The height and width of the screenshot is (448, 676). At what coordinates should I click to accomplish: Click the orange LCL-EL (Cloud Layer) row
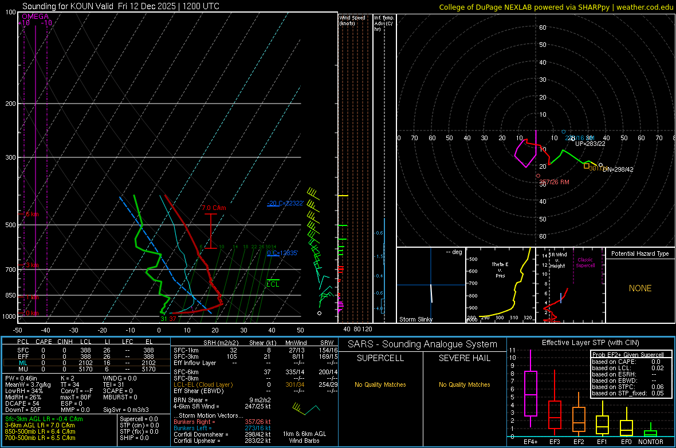tap(256, 384)
